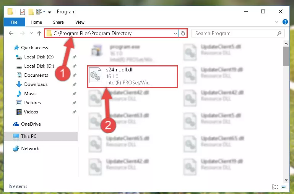Image resolution: width=294 pixels, height=194 pixels.
Task: Select the s24mudll.dll file
Action: pos(133,77)
